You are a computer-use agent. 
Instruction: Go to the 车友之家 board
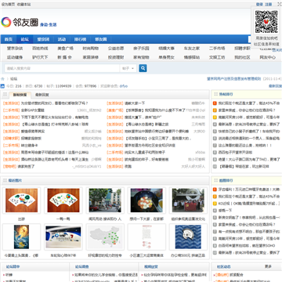[192, 49]
